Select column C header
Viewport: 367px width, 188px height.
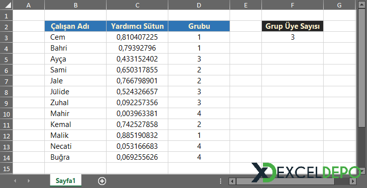coord(137,5)
